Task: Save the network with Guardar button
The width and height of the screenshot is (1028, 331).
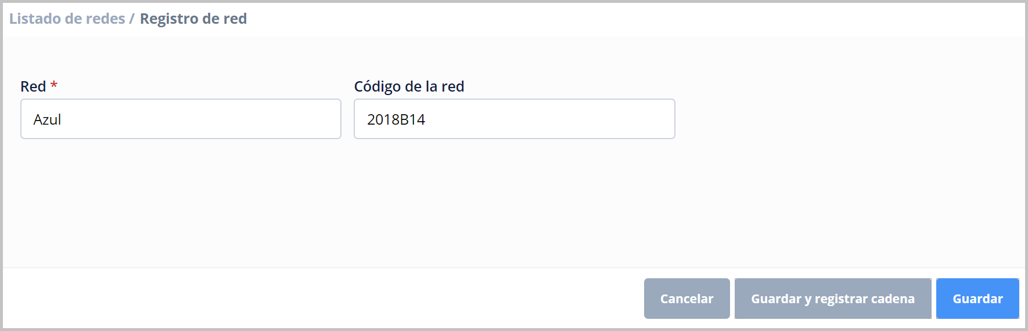Action: pyautogui.click(x=977, y=299)
